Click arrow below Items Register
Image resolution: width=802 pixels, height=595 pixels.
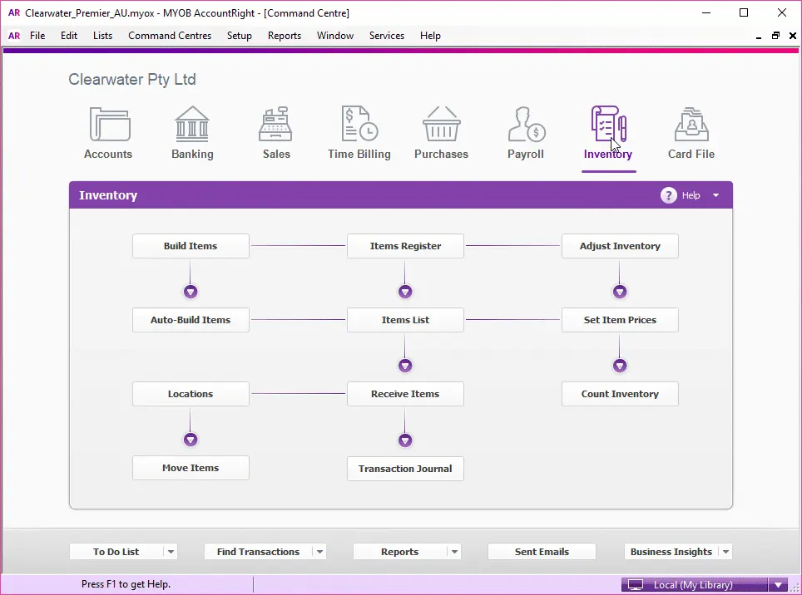(405, 293)
